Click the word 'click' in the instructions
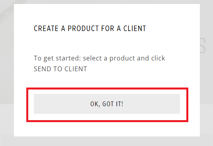213x146 pixels. (158, 58)
